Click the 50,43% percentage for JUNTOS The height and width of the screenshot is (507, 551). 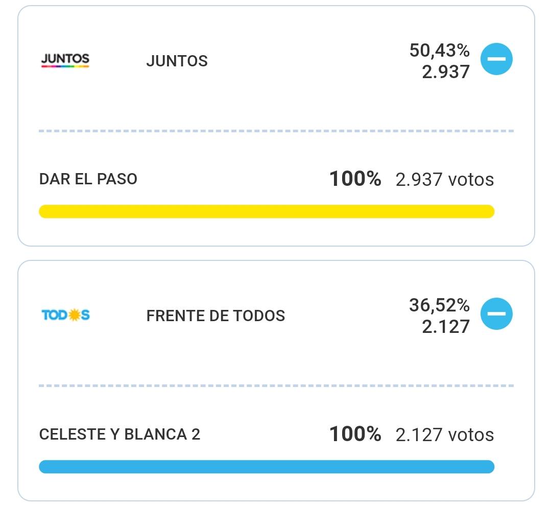[x=439, y=51]
